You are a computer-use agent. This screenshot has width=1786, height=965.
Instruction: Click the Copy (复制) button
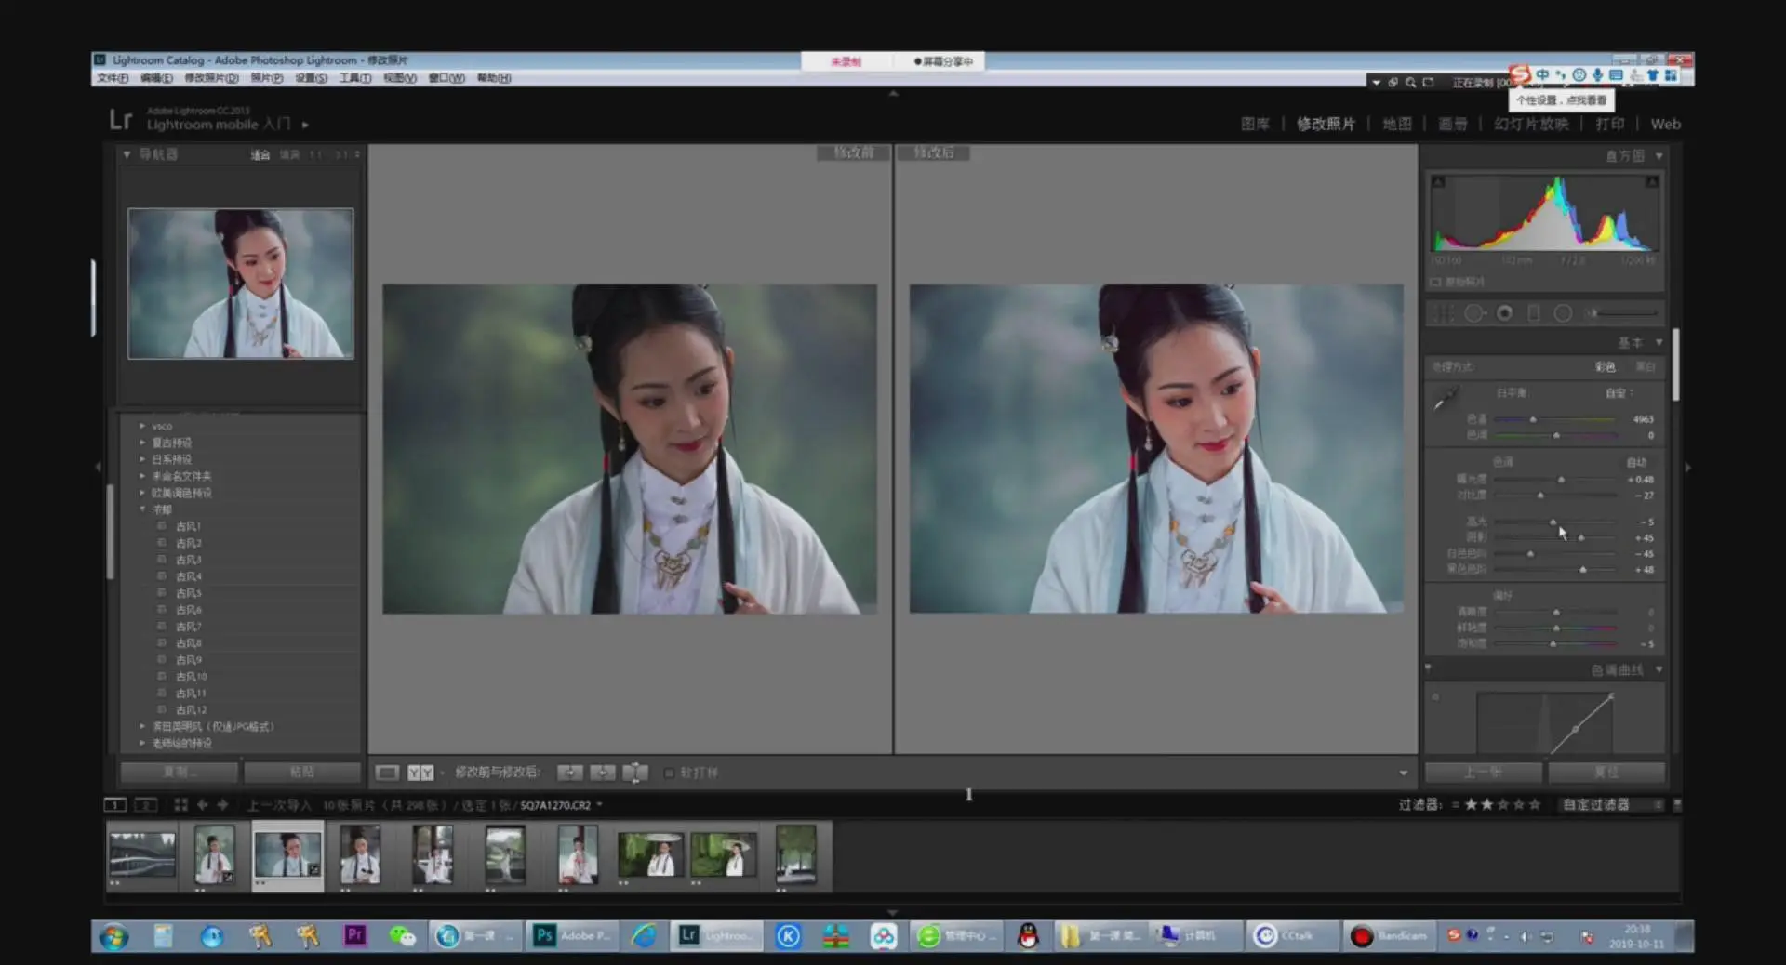coord(178,773)
